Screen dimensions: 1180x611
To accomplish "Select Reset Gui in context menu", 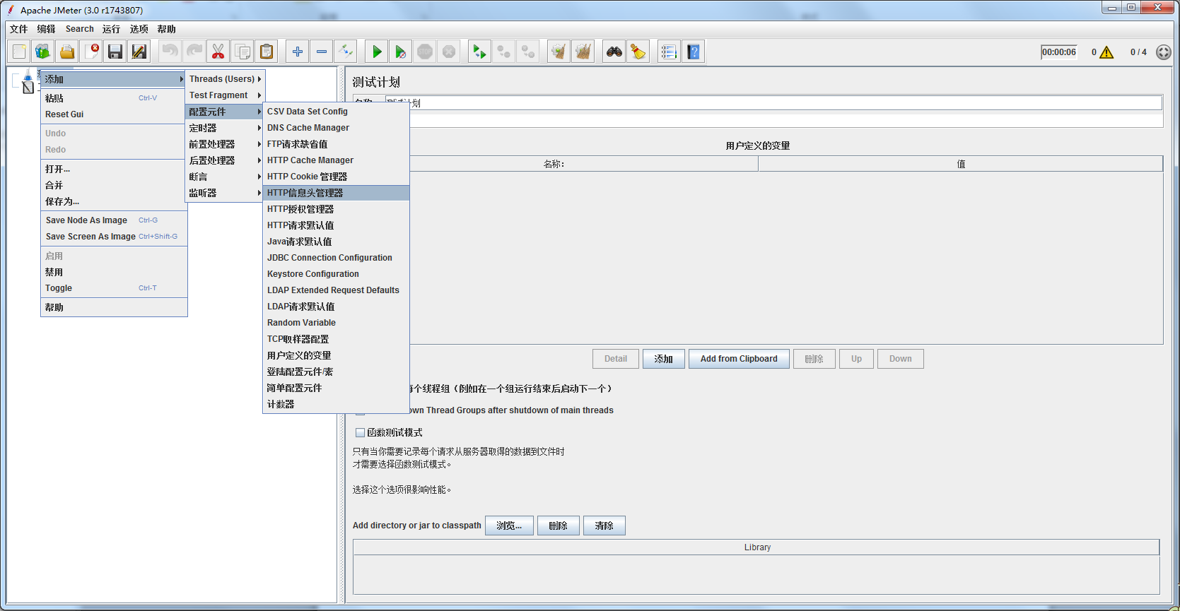I will 114,114.
